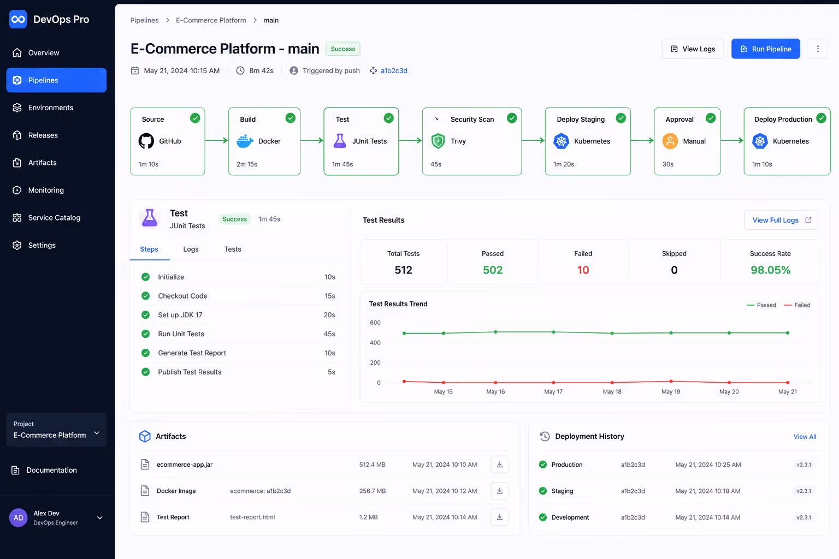This screenshot has height=559, width=839.
Task: Toggle Passed series in chart legend
Action: [761, 305]
